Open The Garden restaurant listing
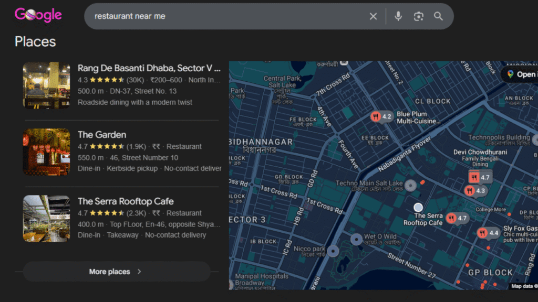 click(102, 135)
